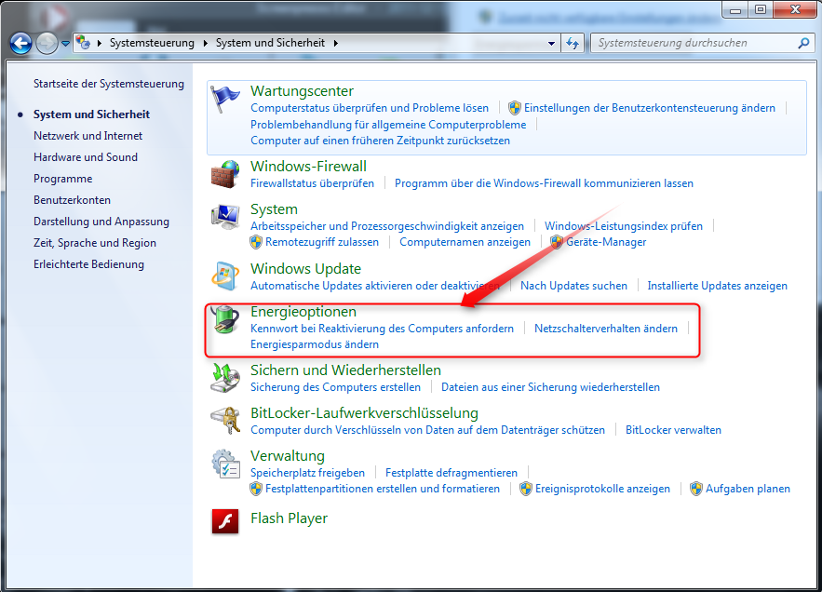Click Festplatte defragmentieren
The height and width of the screenshot is (592, 822).
(451, 473)
